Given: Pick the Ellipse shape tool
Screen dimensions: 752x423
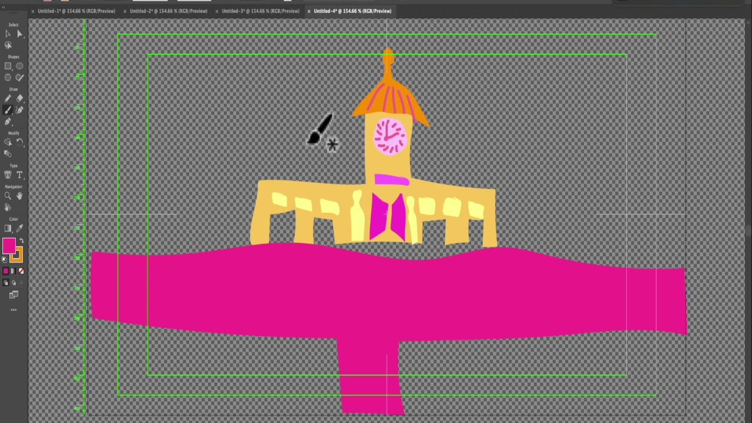Looking at the screenshot, I should (19, 66).
